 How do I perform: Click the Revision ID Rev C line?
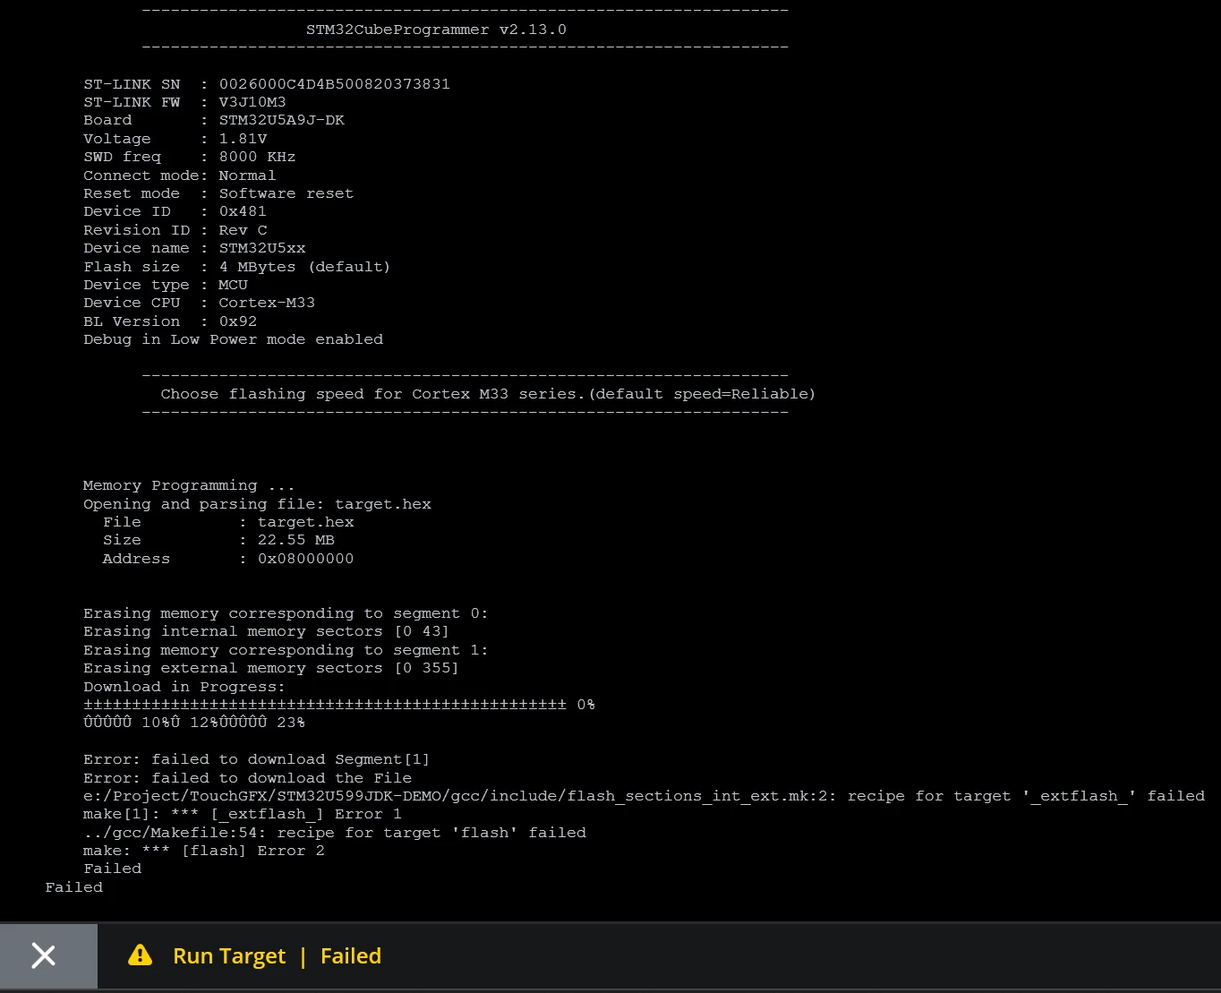coord(175,230)
